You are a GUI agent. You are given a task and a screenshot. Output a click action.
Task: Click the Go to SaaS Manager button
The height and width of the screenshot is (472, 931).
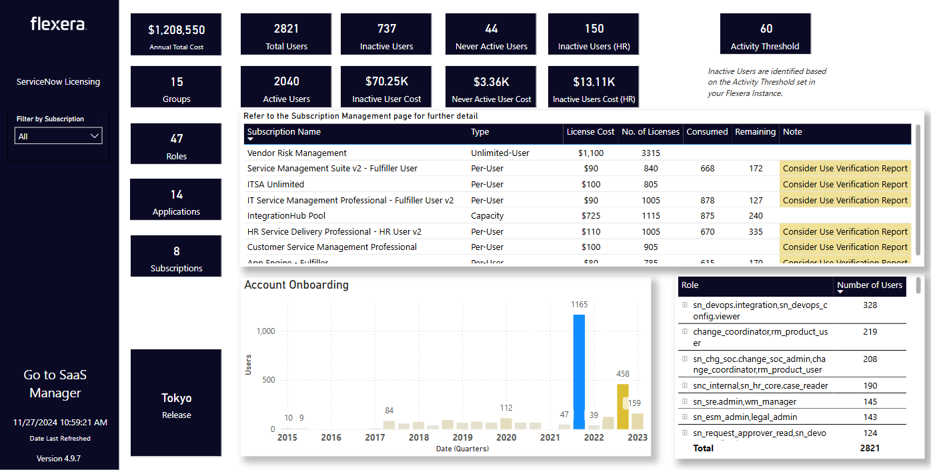[x=55, y=384]
